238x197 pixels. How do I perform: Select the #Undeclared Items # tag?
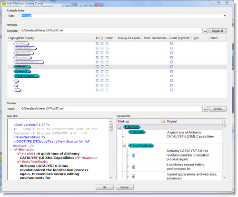point(29,62)
